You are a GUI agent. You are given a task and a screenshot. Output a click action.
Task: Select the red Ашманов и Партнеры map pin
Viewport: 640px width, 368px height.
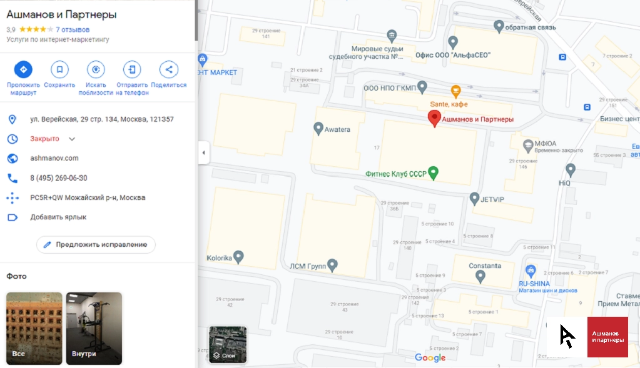(434, 119)
